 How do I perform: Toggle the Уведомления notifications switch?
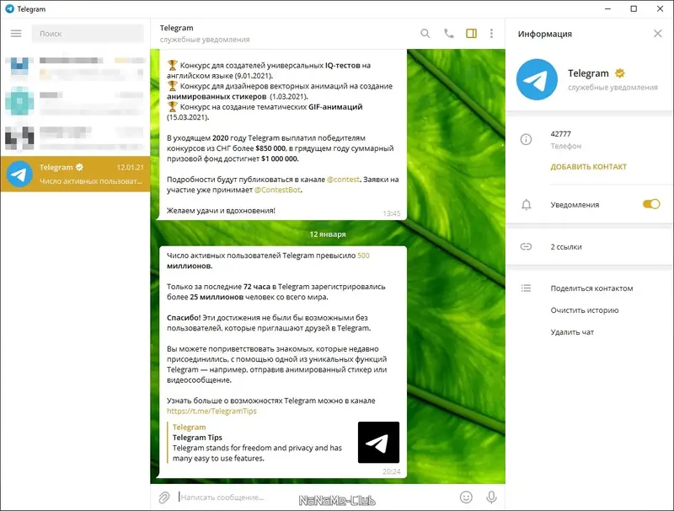coord(651,204)
